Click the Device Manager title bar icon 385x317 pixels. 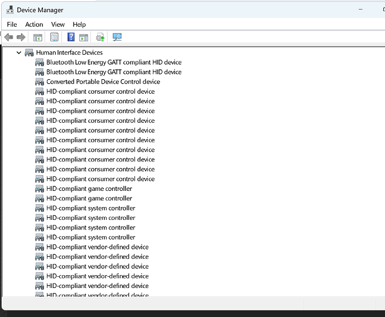9,10
